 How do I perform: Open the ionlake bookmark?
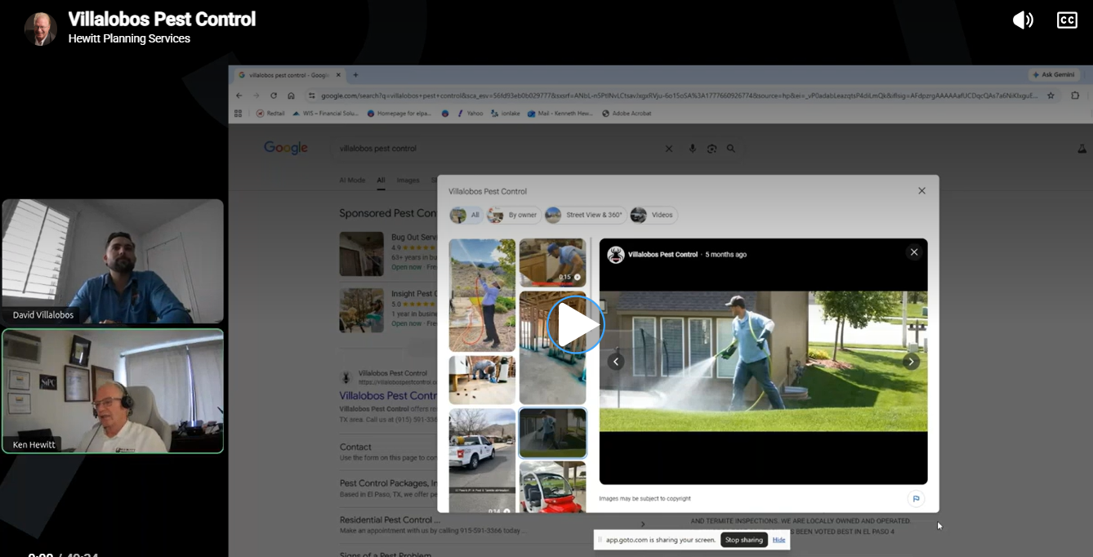[x=506, y=114]
